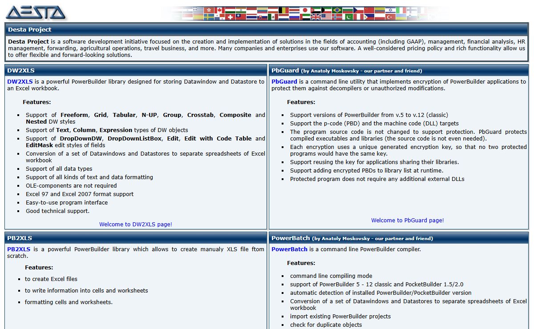Select the India flag
This screenshot has height=329, width=534.
tap(240, 10)
